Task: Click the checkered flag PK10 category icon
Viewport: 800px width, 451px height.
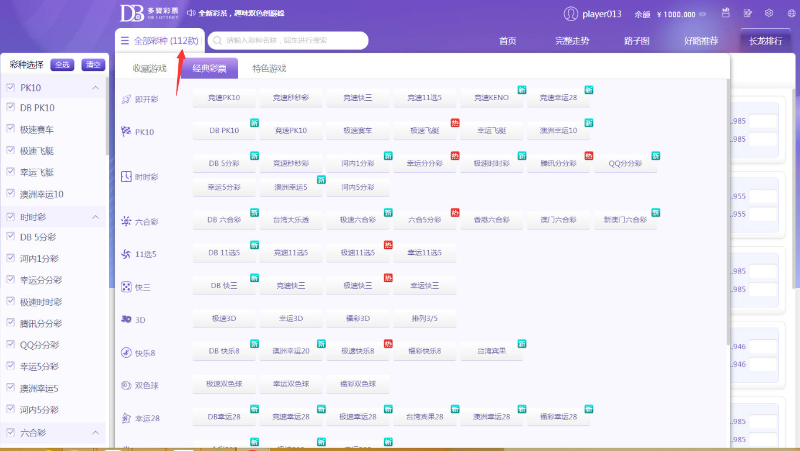Action: (x=126, y=132)
